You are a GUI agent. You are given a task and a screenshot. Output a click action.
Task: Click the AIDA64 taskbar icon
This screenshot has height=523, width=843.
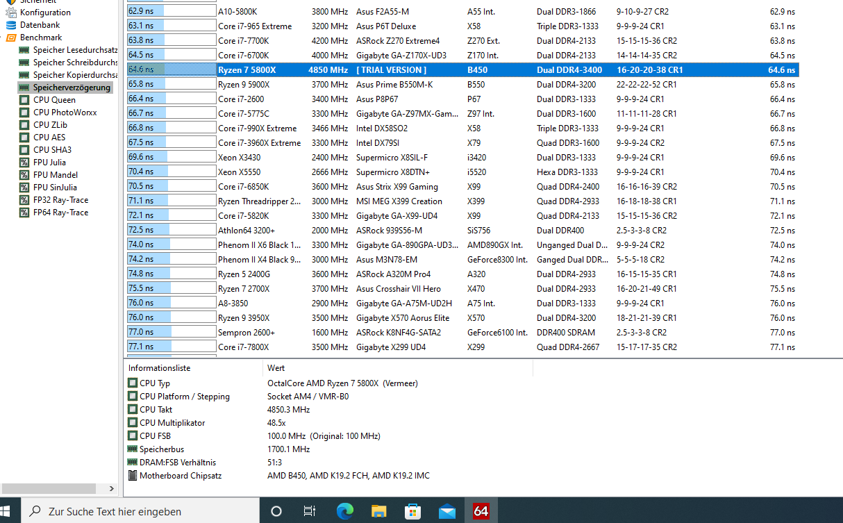point(481,510)
